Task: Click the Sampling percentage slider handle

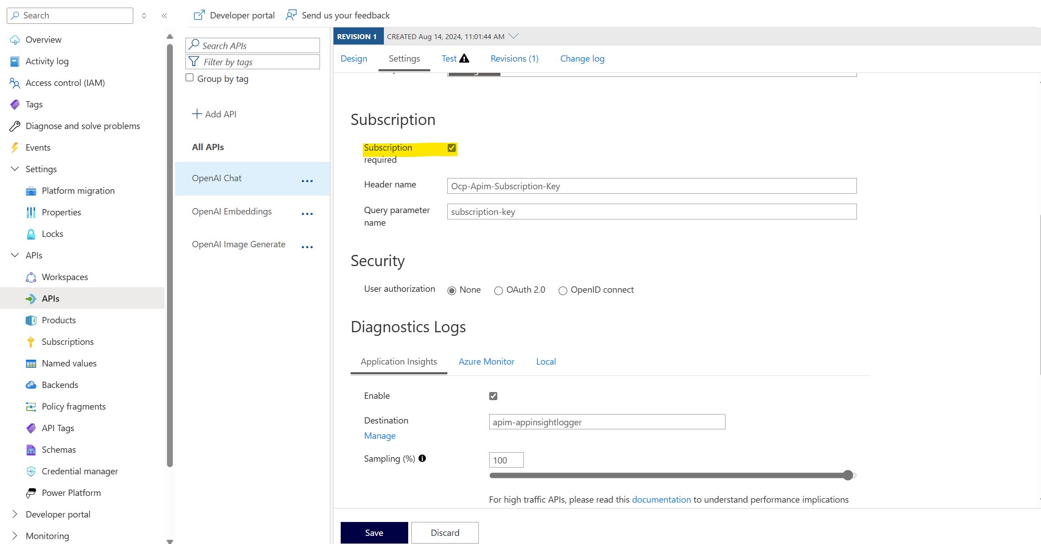Action: pyautogui.click(x=848, y=475)
